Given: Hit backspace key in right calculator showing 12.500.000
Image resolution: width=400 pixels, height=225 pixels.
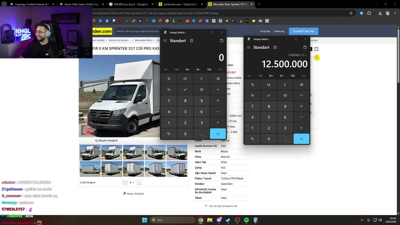Looking at the screenshot, I should point(301,85).
